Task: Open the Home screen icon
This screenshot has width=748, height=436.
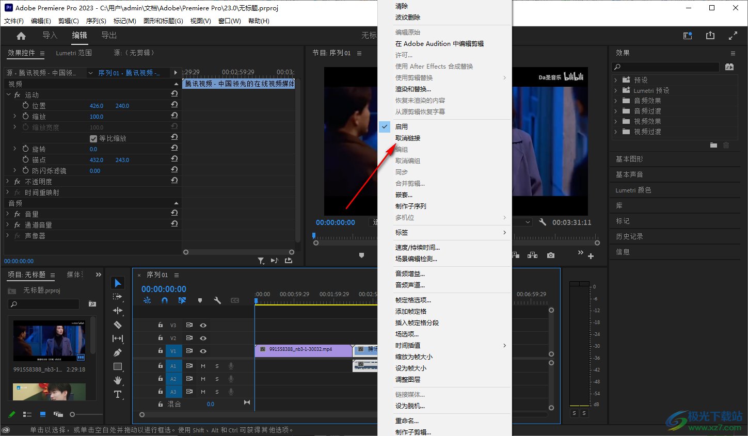Action: click(x=21, y=36)
